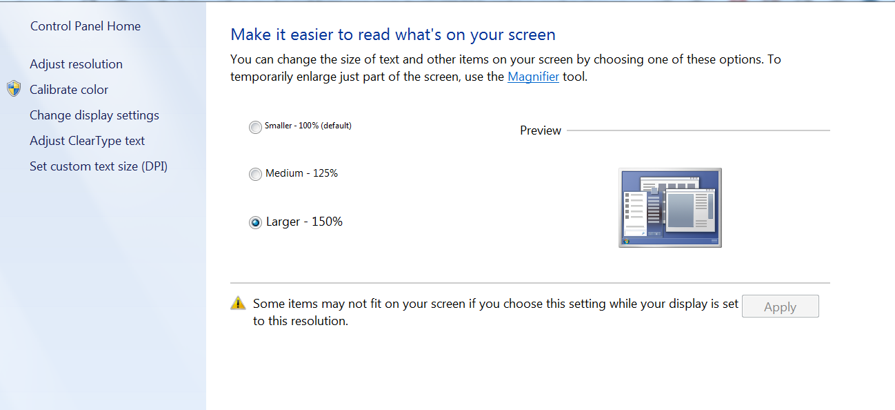
Task: Click the display preview thumbnail image
Action: [x=670, y=208]
